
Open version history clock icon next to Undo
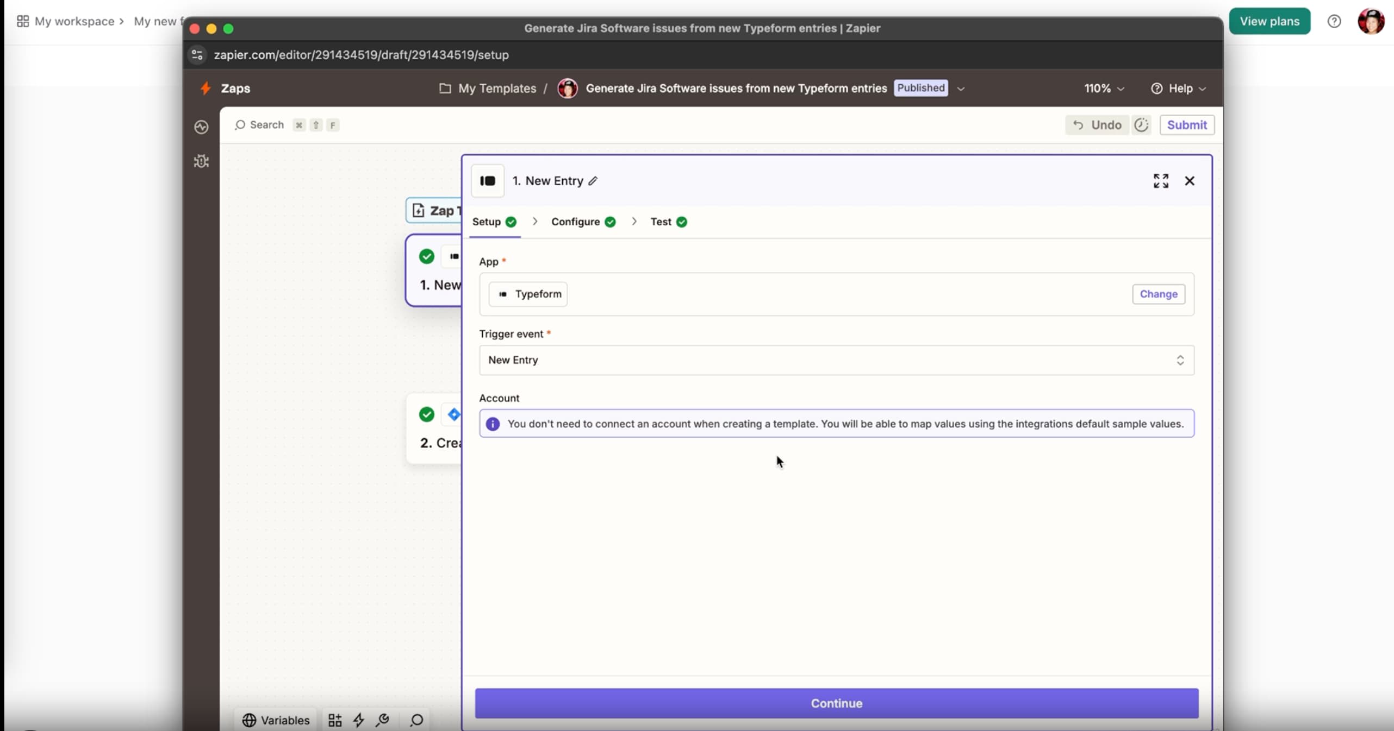pos(1141,125)
